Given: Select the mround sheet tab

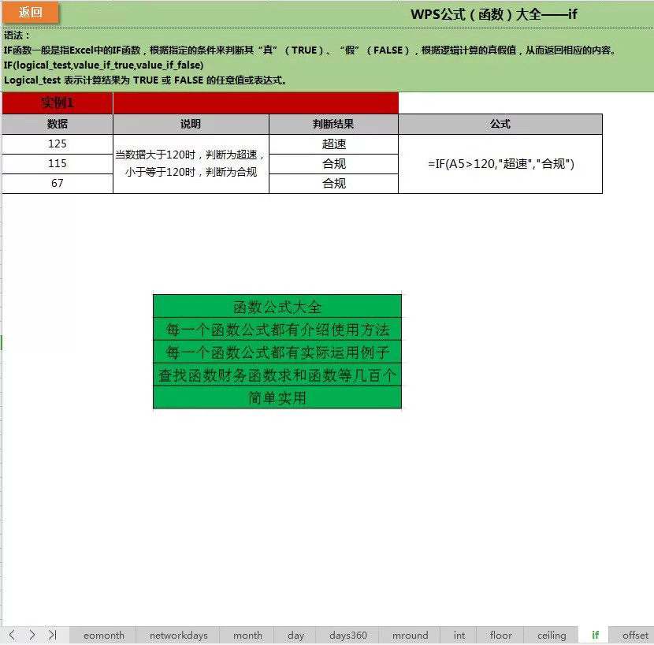Looking at the screenshot, I should [410, 635].
